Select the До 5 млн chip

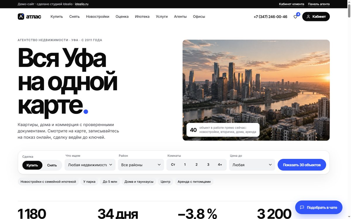pyautogui.click(x=110, y=182)
